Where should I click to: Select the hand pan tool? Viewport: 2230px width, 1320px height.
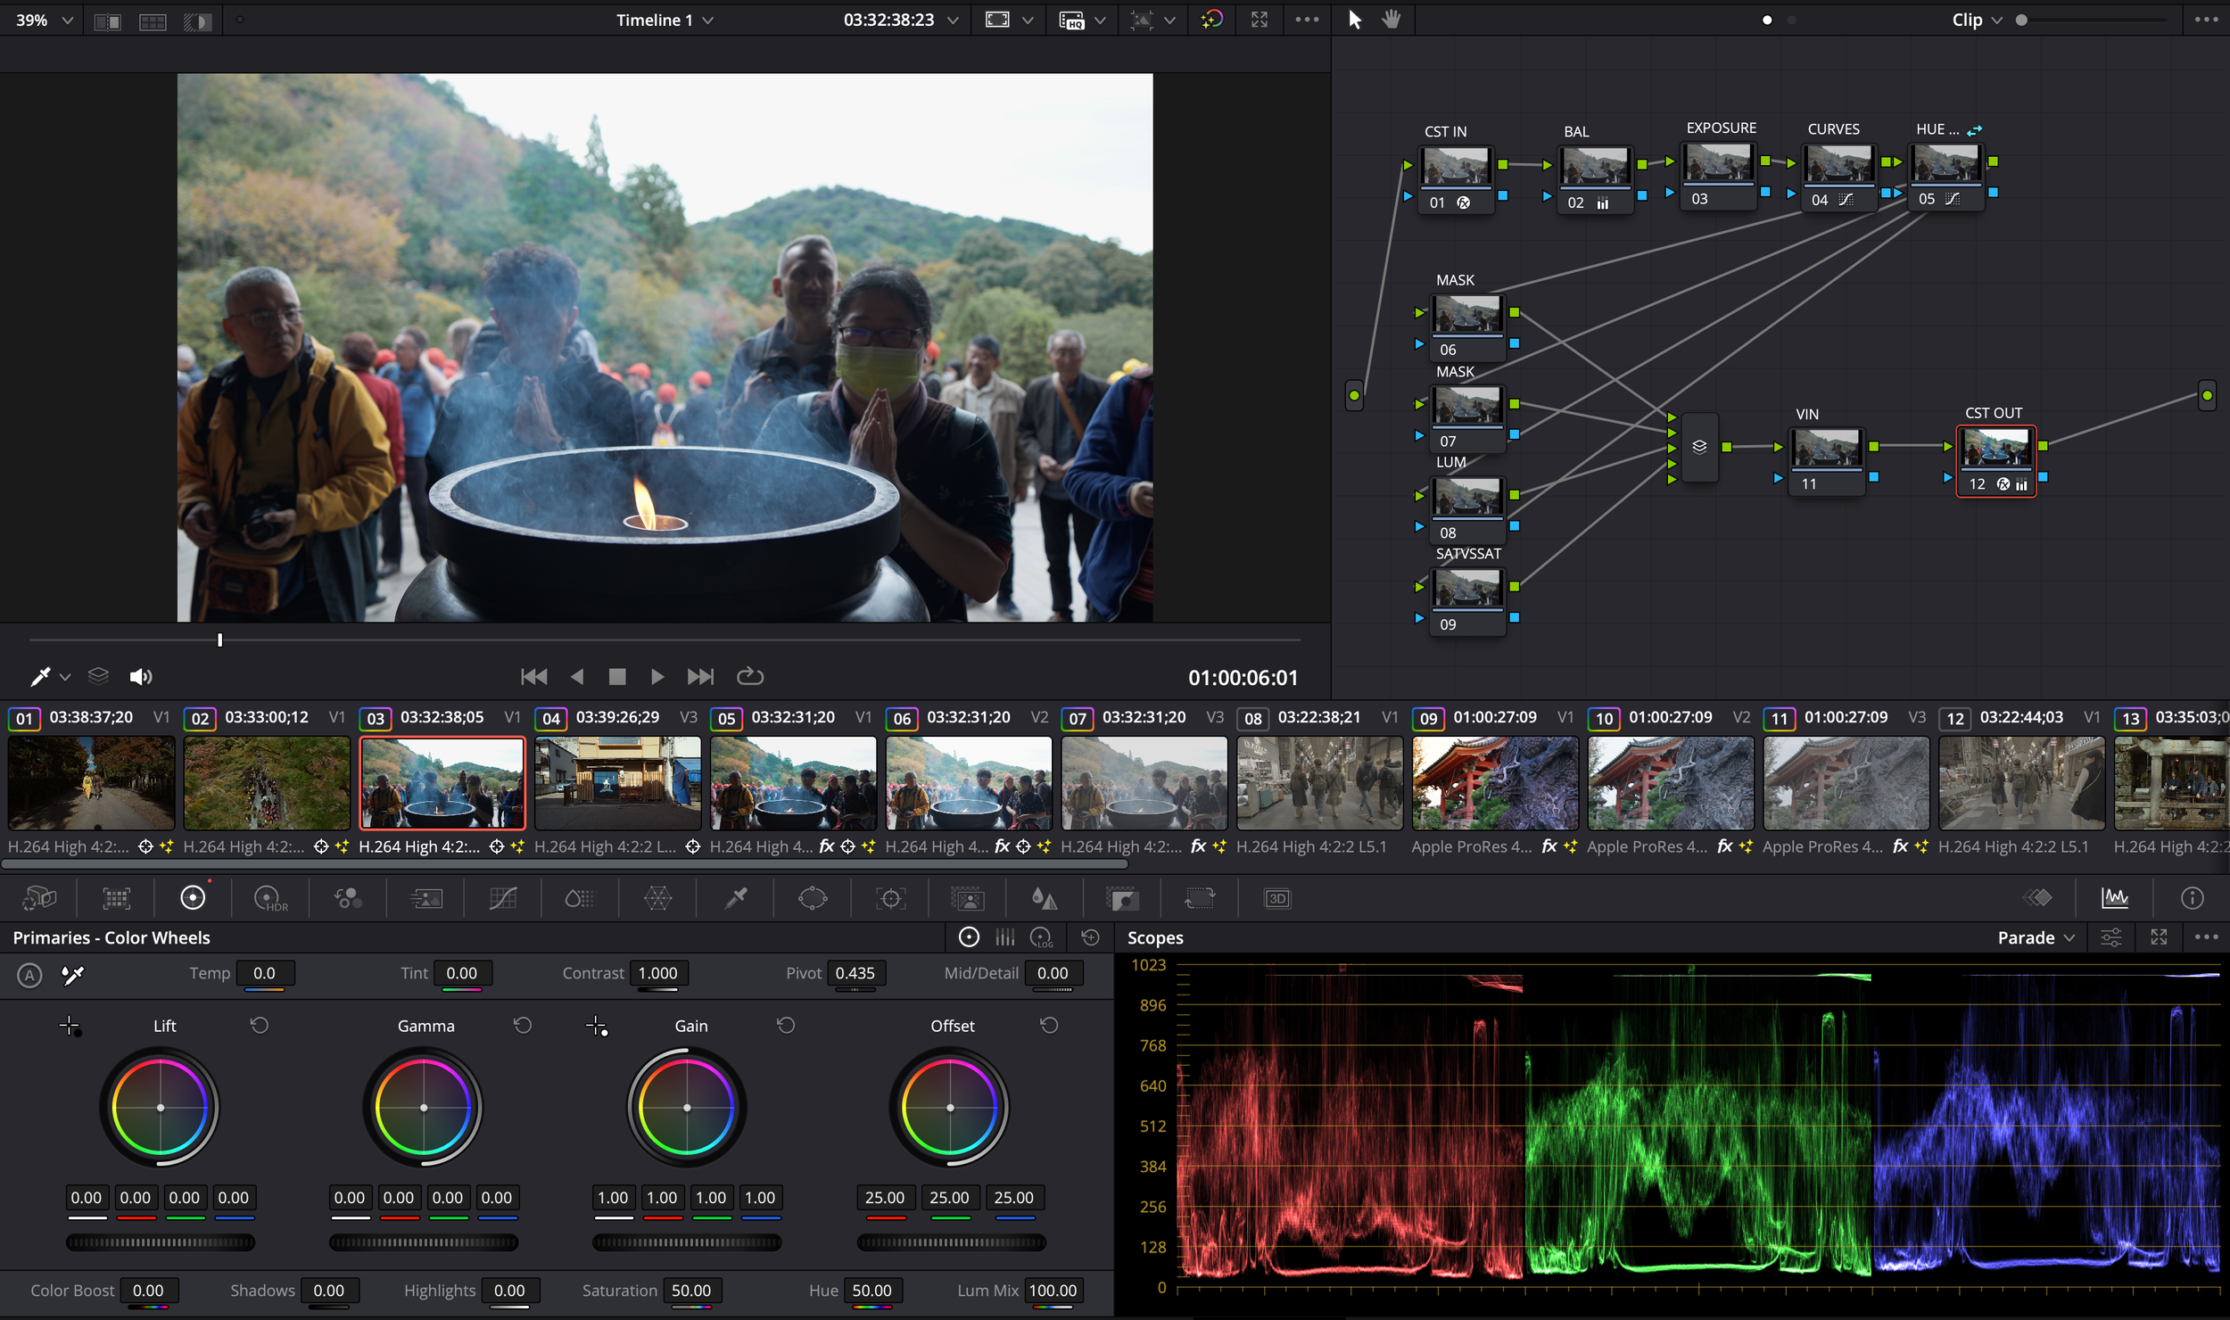click(x=1391, y=20)
